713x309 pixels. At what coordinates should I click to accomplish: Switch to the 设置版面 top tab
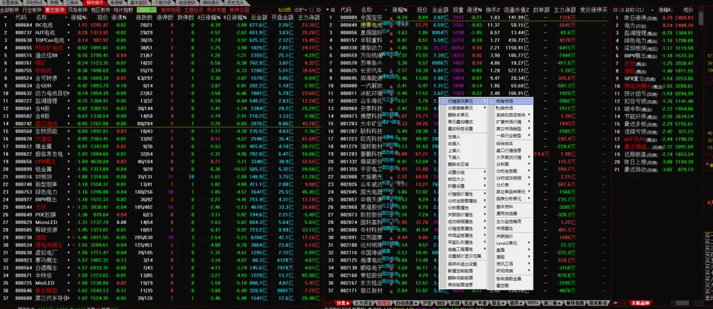coord(11,2)
